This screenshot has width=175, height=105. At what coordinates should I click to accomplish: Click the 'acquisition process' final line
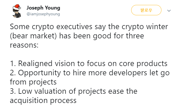point(43,101)
